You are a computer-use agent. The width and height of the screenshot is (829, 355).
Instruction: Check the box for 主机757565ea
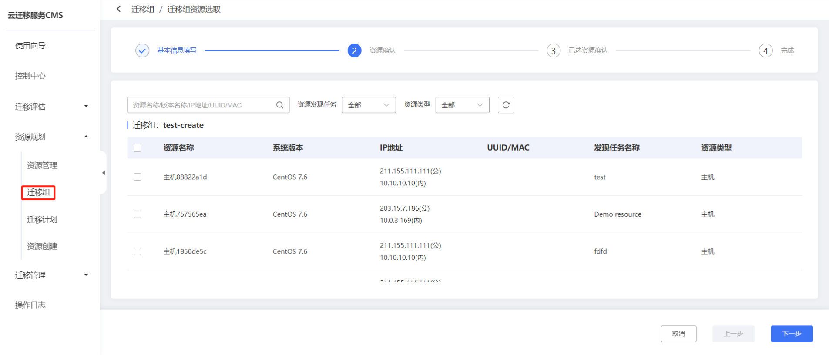(x=138, y=214)
